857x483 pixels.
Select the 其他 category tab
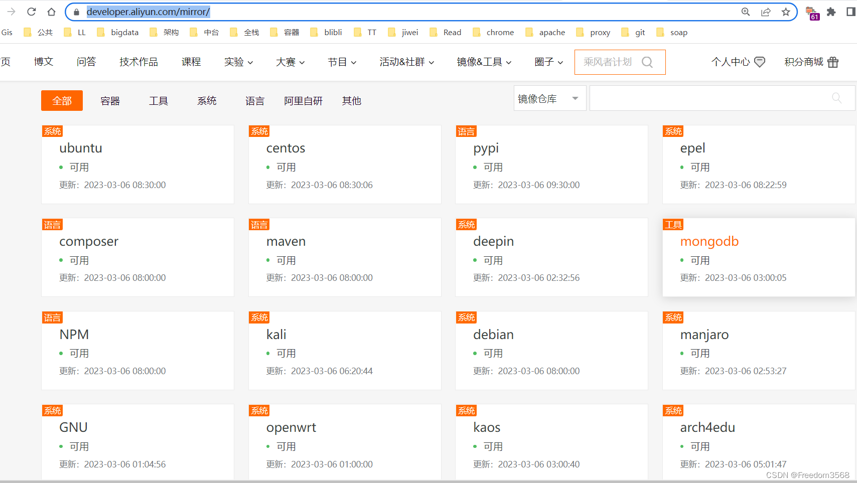coord(351,101)
